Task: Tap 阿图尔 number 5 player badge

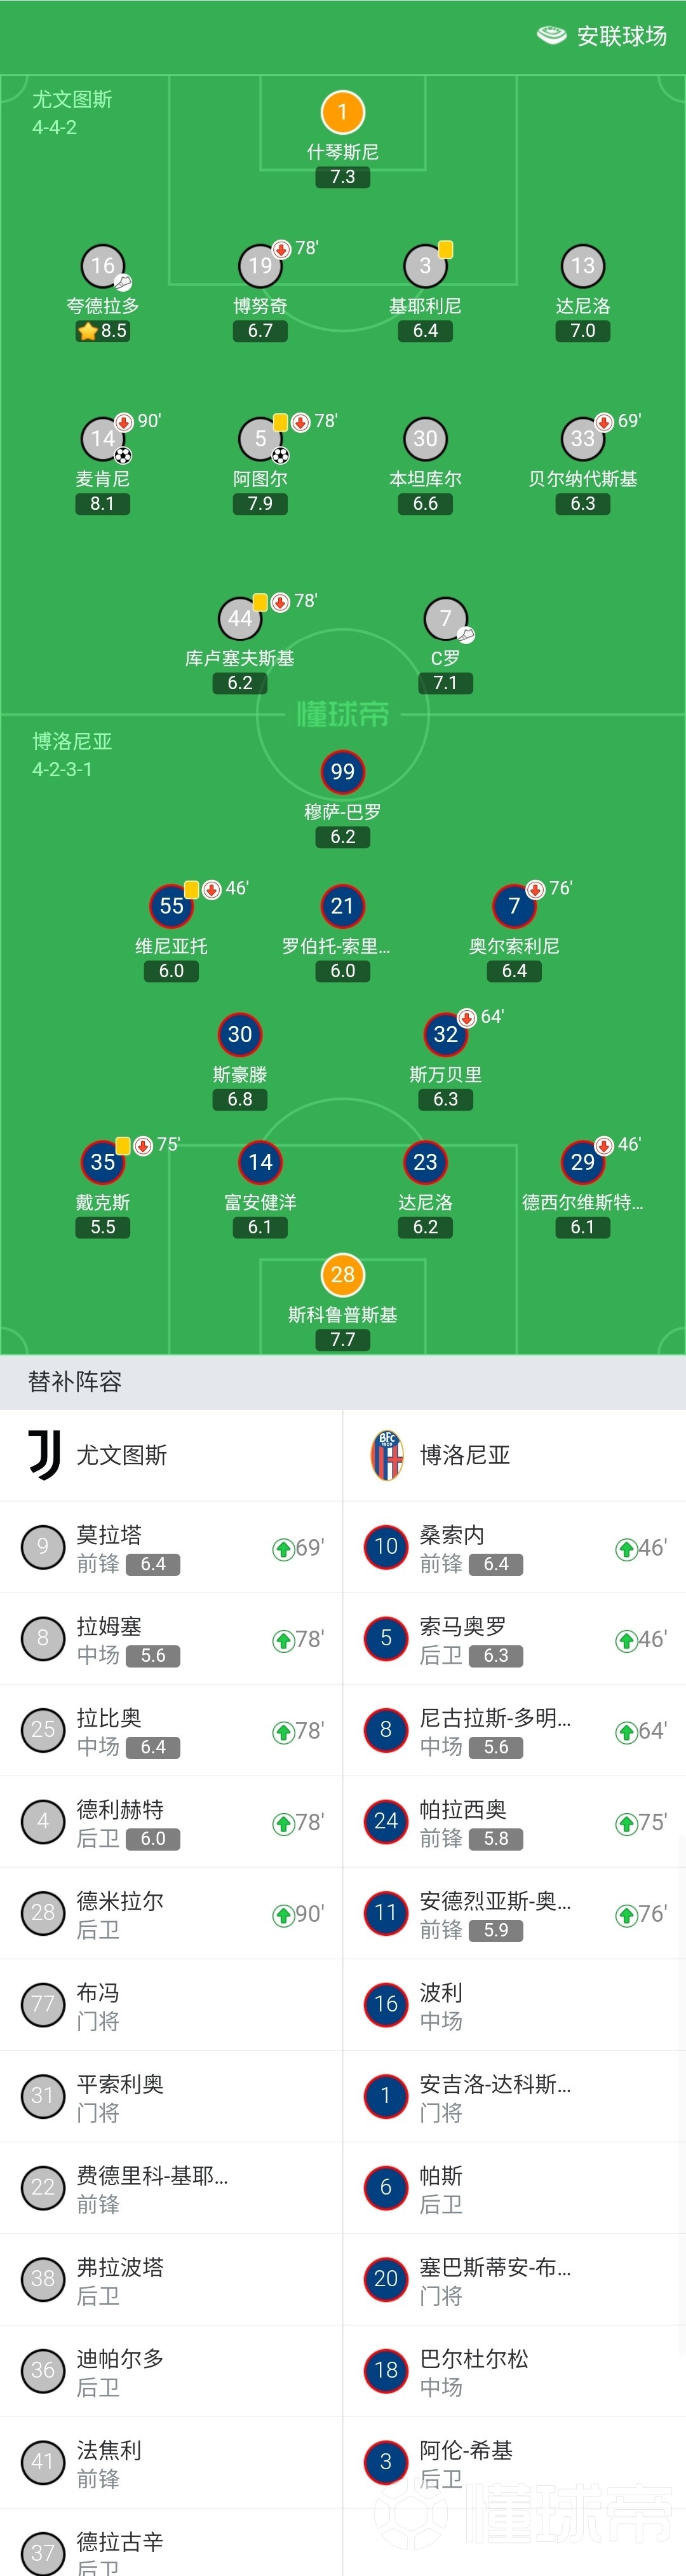Action: (x=260, y=439)
